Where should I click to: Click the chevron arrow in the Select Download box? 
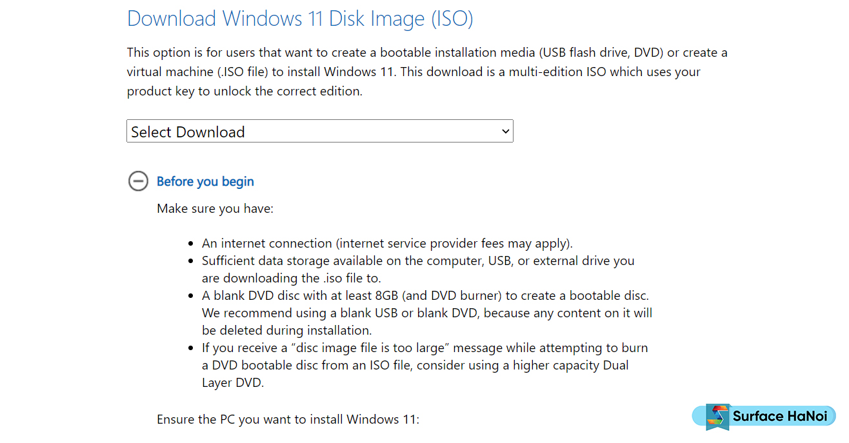505,132
